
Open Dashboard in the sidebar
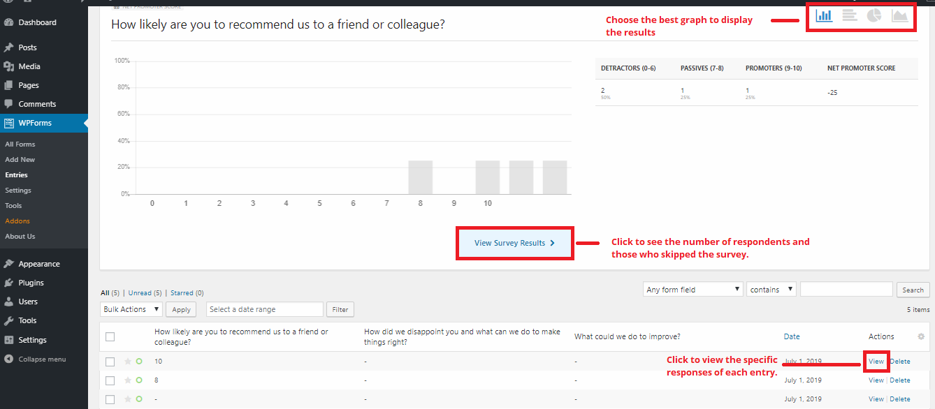point(38,22)
